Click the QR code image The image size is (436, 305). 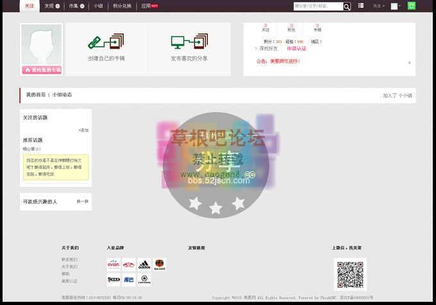[350, 274]
